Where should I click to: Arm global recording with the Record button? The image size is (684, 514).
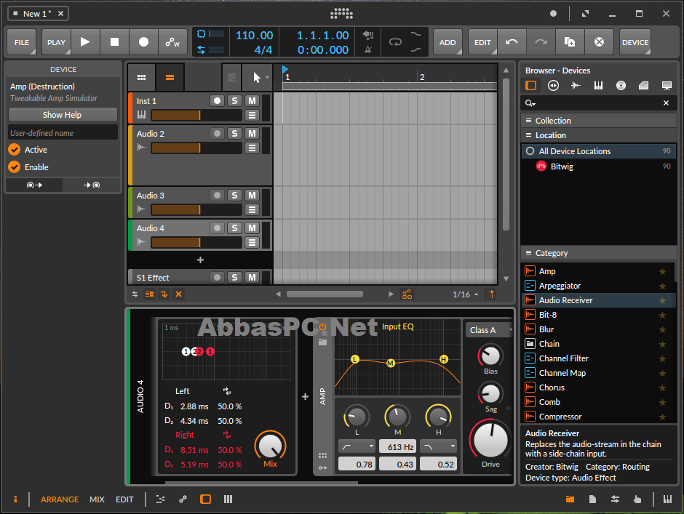(143, 42)
